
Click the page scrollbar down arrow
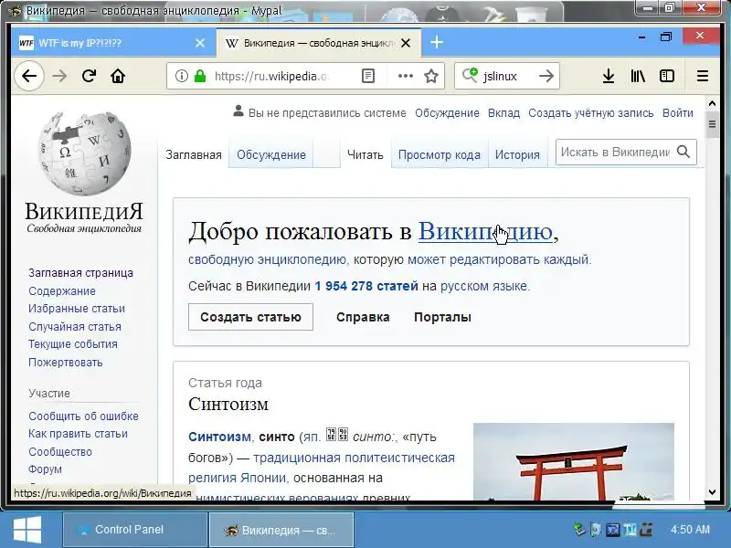click(712, 492)
